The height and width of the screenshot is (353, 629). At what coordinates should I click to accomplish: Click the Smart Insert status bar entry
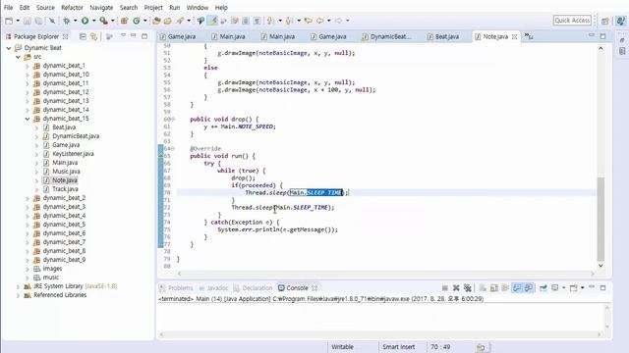[x=398, y=347]
